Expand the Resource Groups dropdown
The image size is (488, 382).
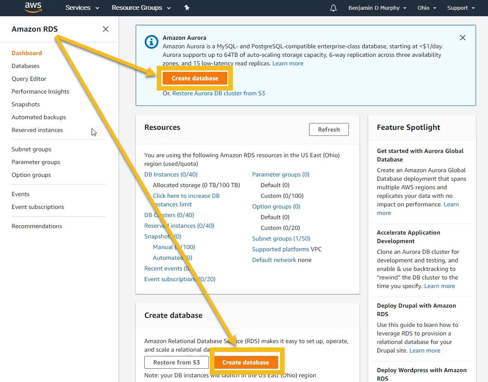141,8
